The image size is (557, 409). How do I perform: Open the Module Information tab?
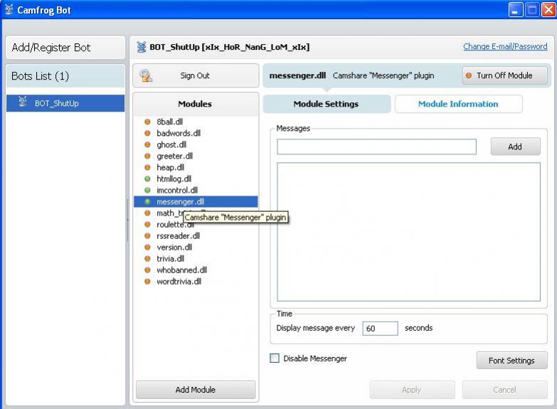[458, 104]
